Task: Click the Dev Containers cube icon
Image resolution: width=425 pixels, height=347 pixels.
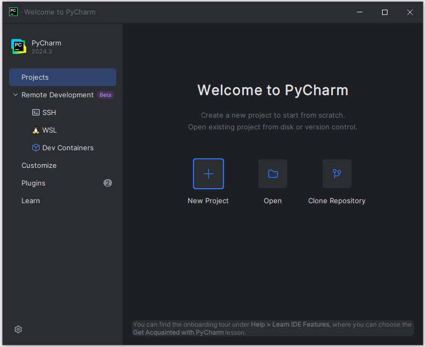Action: click(x=36, y=148)
